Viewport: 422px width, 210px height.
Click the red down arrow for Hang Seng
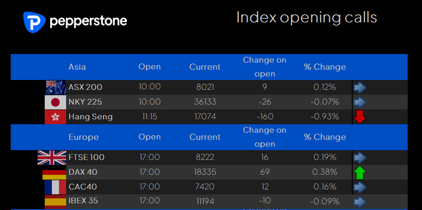click(360, 117)
